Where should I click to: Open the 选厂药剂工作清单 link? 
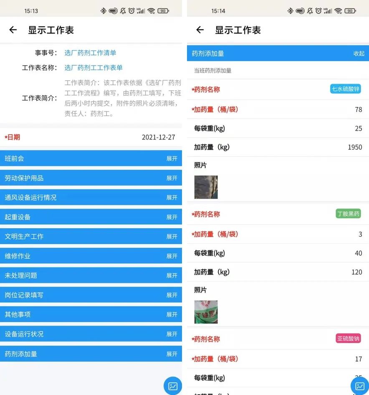tap(90, 53)
